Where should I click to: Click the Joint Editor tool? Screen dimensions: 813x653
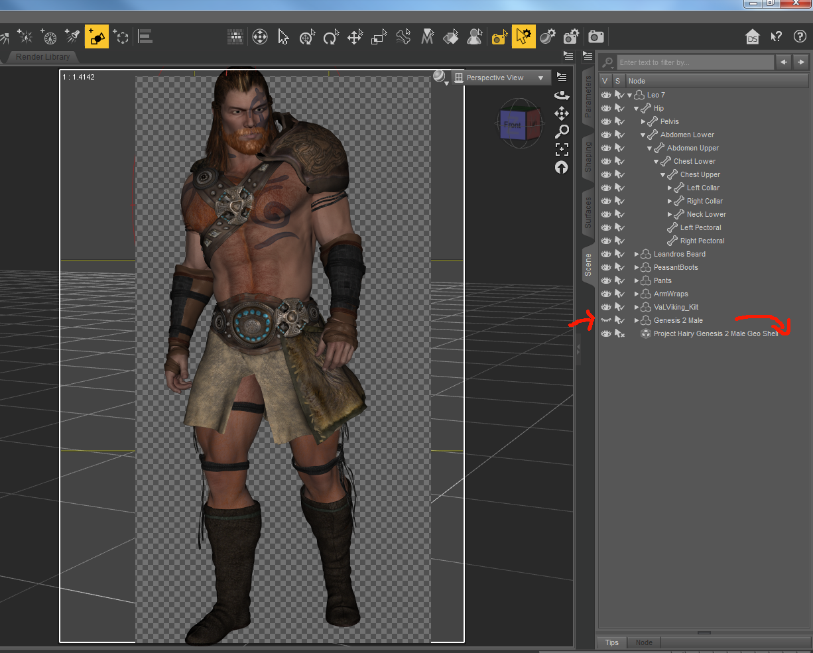point(428,37)
